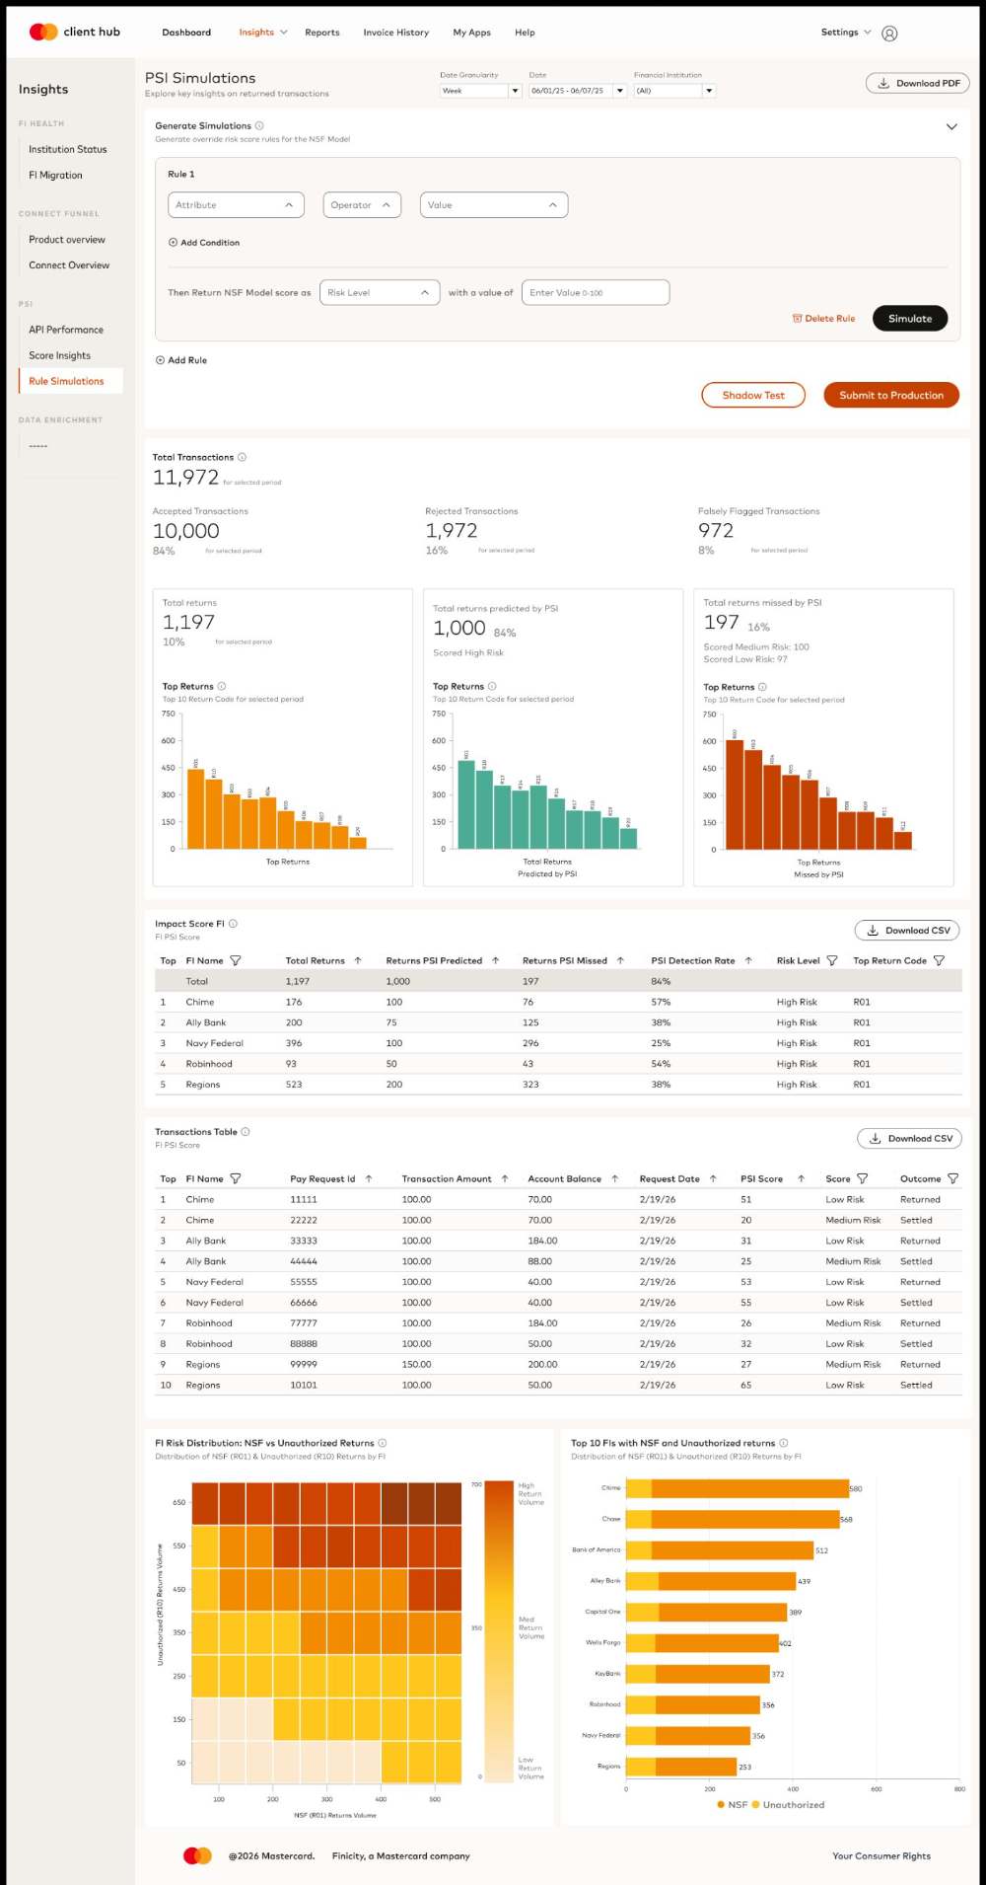This screenshot has width=986, height=1885.
Task: Sort by Transaction Amount
Action: coord(504,1178)
